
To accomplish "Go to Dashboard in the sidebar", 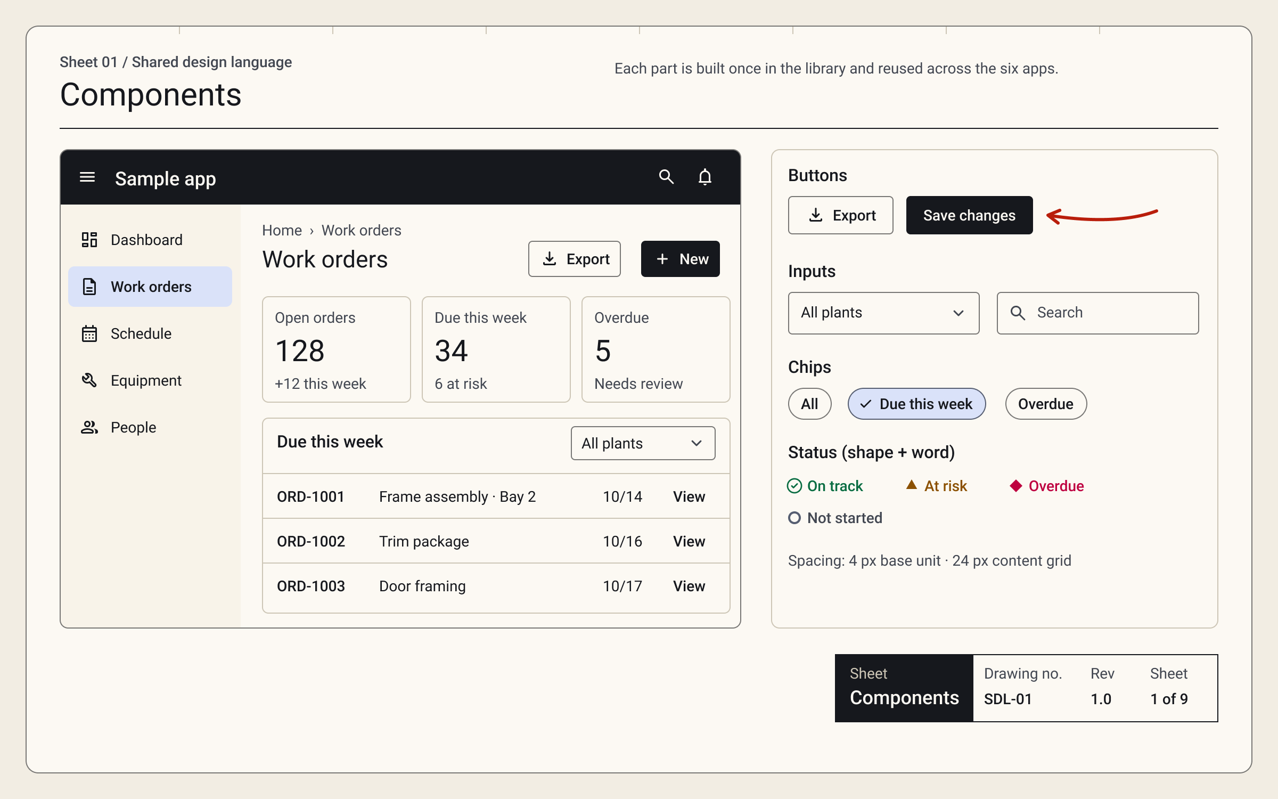I will coord(150,240).
